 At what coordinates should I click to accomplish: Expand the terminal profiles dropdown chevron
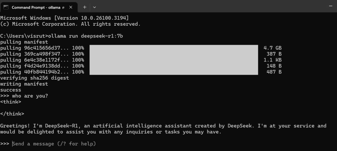[x=94, y=7]
